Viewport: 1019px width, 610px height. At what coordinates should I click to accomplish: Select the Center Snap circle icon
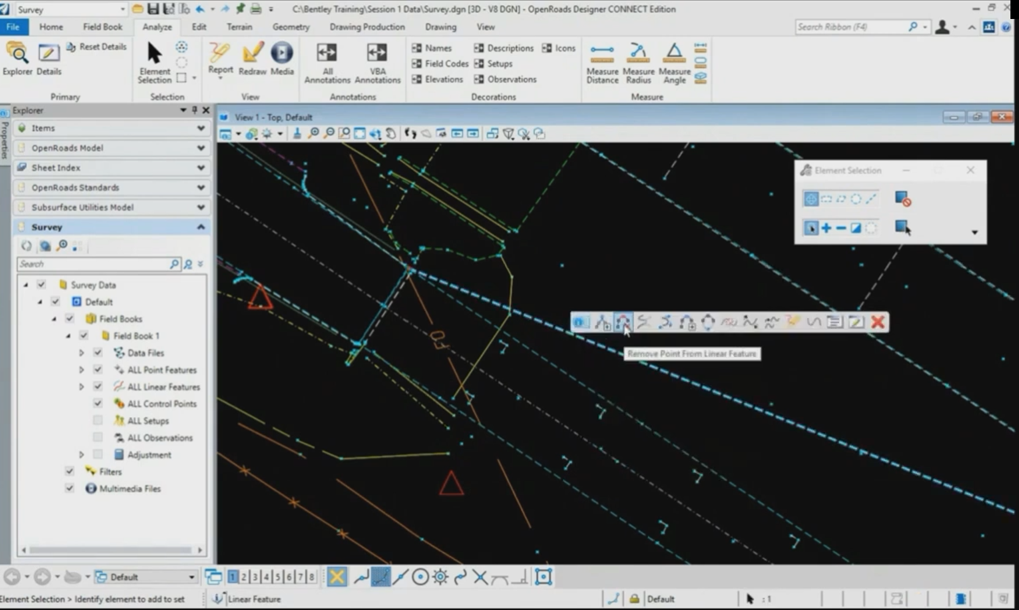point(420,577)
